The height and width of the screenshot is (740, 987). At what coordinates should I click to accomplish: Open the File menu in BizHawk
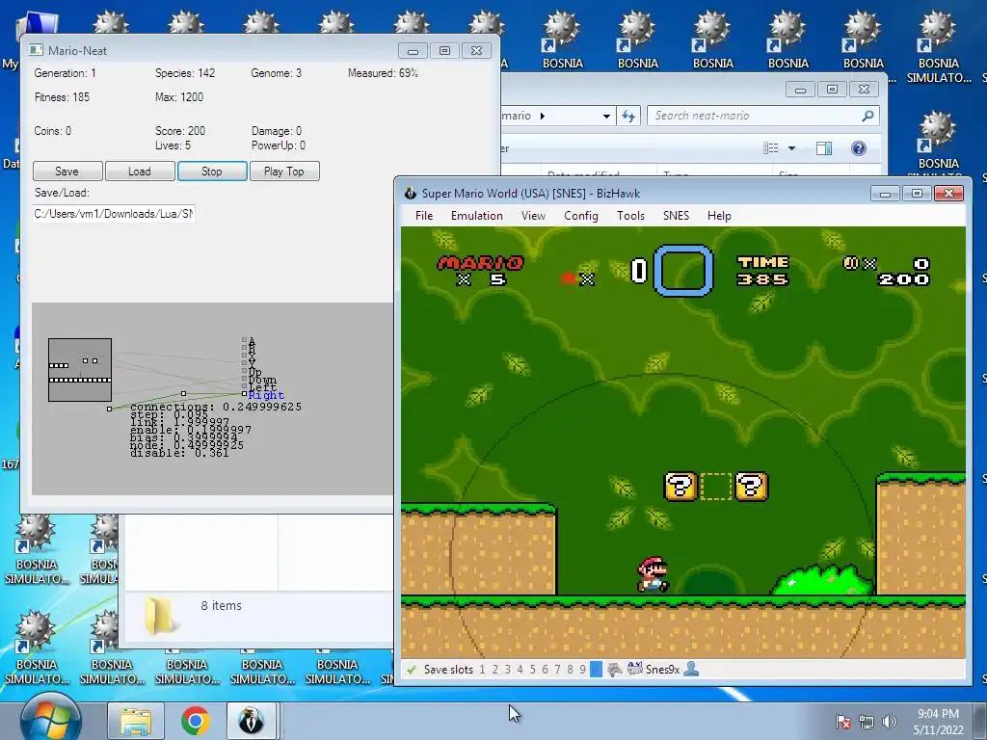click(x=424, y=216)
